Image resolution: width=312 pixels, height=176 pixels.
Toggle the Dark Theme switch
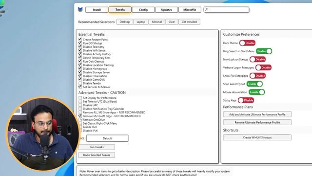(247, 43)
